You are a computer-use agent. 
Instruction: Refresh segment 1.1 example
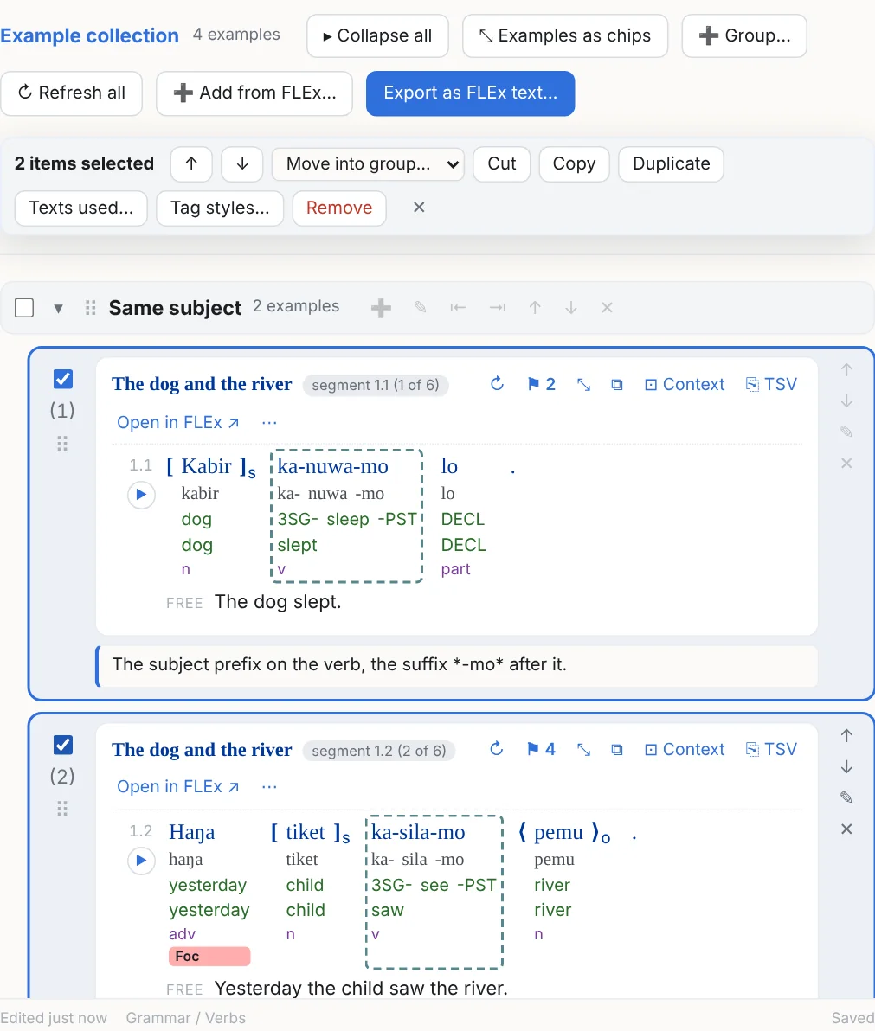point(498,384)
